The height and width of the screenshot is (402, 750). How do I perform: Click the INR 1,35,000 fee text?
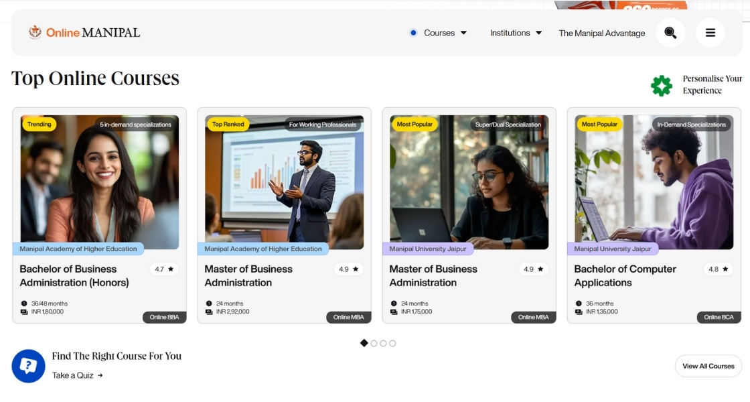[602, 312]
